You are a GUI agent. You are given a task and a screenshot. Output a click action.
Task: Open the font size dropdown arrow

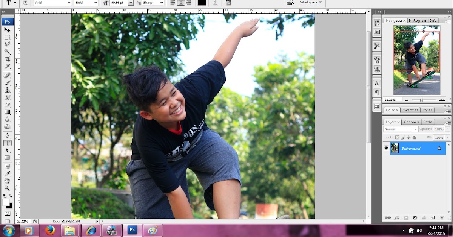[x=131, y=3]
